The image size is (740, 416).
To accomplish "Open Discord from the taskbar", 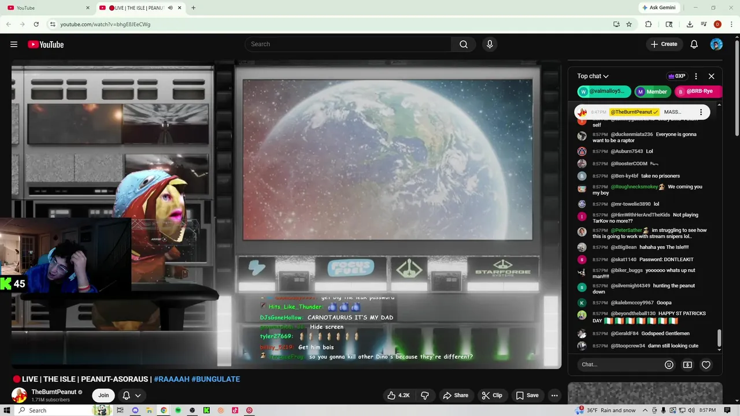I will [135, 410].
